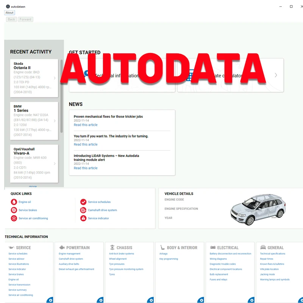
Task: Open the Camshaft drive system icon
Action: point(83,210)
